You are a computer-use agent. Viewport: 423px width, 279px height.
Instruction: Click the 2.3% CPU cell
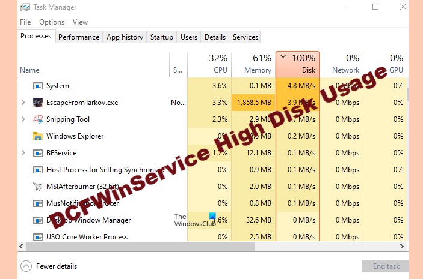[209, 119]
